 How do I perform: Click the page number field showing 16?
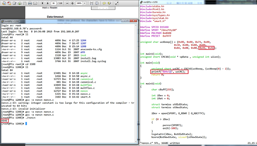54,3
